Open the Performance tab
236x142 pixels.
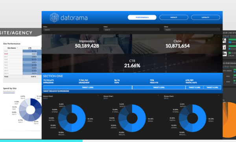click(142, 17)
